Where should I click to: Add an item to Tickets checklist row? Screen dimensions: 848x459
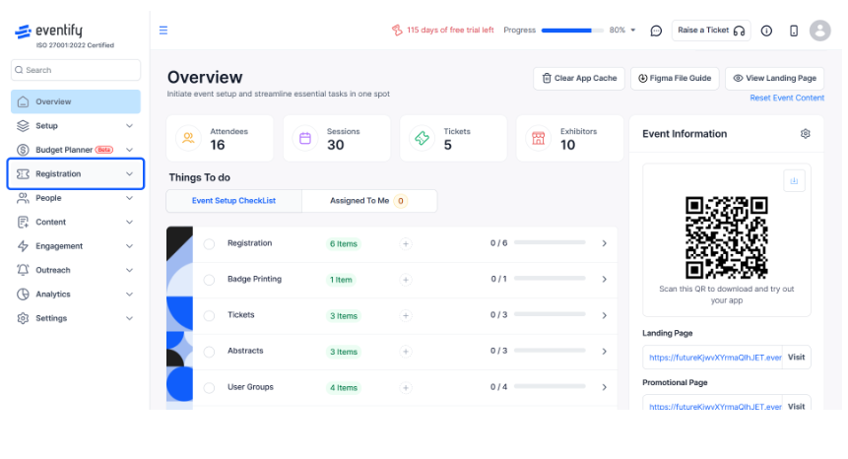[406, 316]
